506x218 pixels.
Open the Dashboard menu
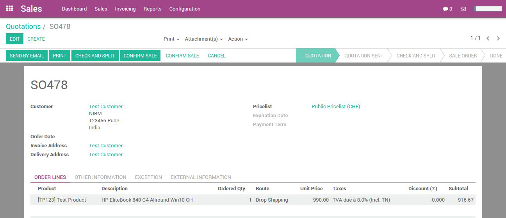[x=74, y=9]
